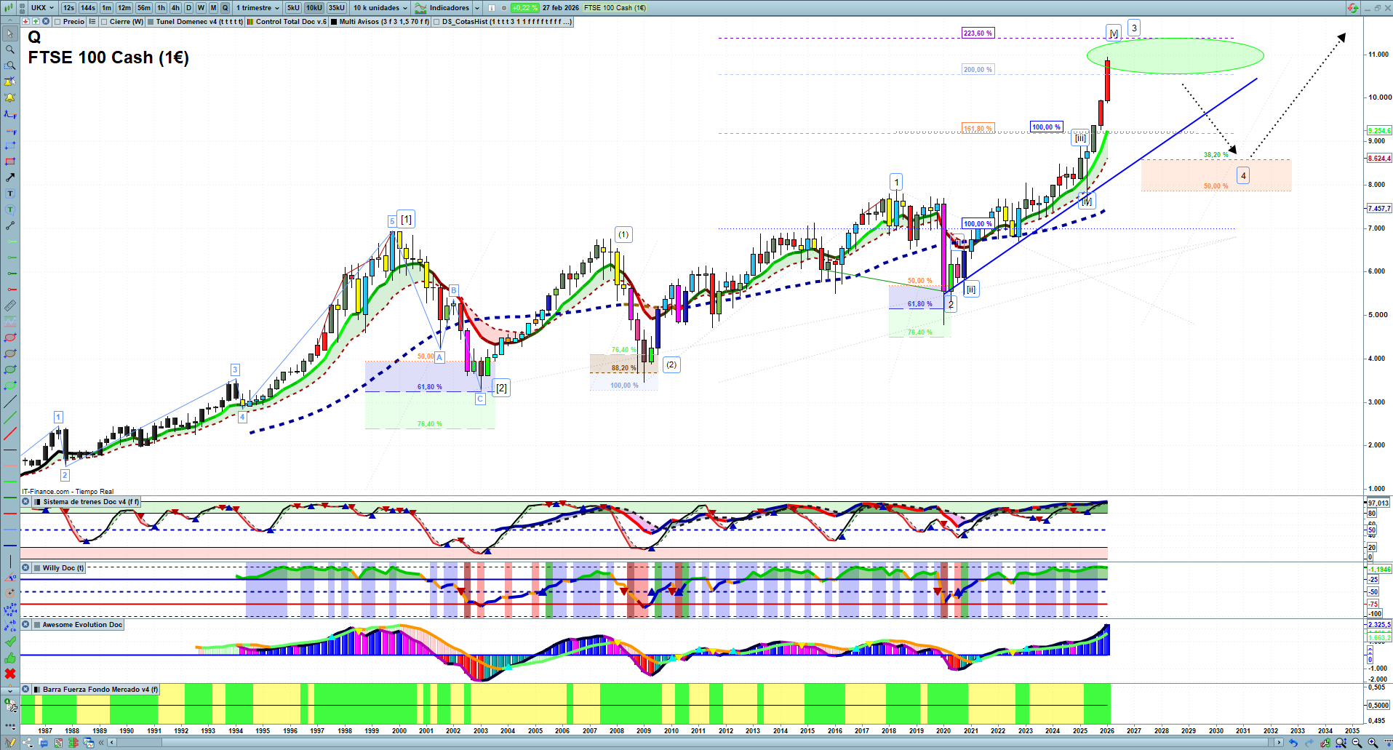Toggle Multi Avisos indicator color box
Viewport: 1393px width, 750px height.
[x=334, y=22]
